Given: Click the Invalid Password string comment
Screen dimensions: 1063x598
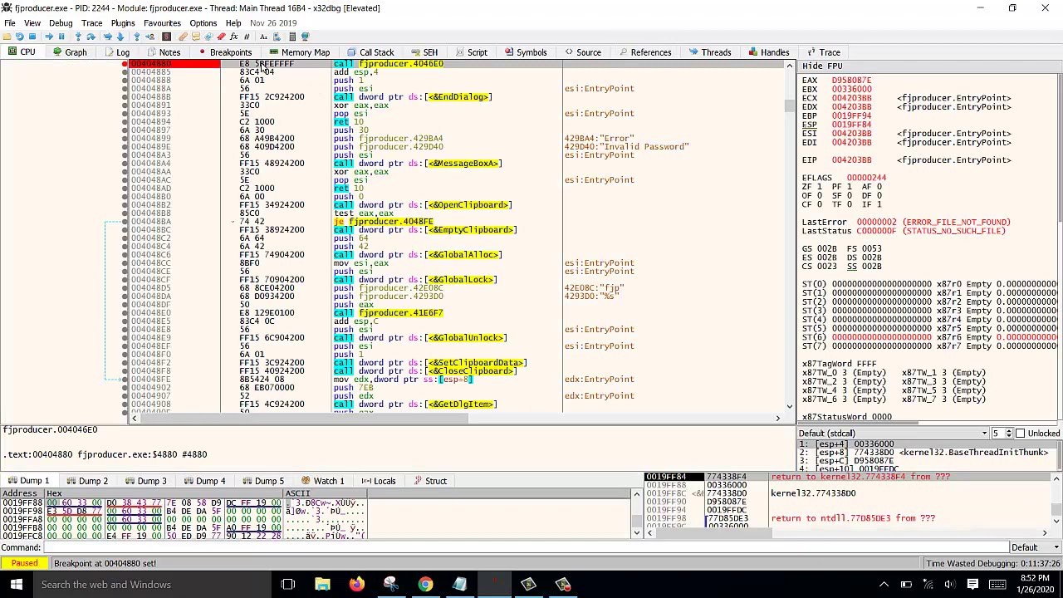Looking at the screenshot, I should coord(626,147).
